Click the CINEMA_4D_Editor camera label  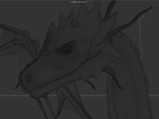click(78, 2)
